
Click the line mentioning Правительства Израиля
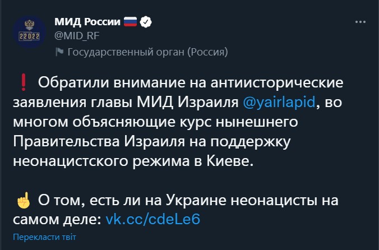pyautogui.click(x=152, y=141)
